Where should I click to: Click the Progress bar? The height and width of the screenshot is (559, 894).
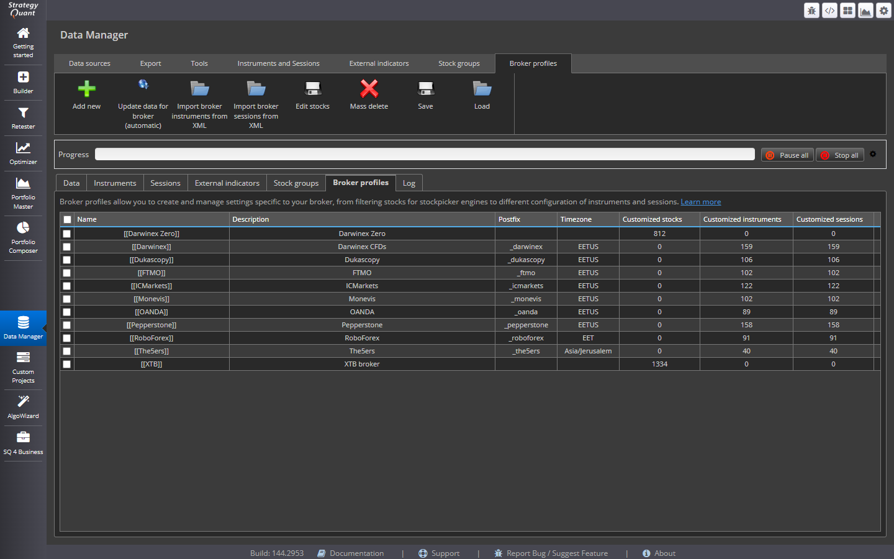point(425,154)
